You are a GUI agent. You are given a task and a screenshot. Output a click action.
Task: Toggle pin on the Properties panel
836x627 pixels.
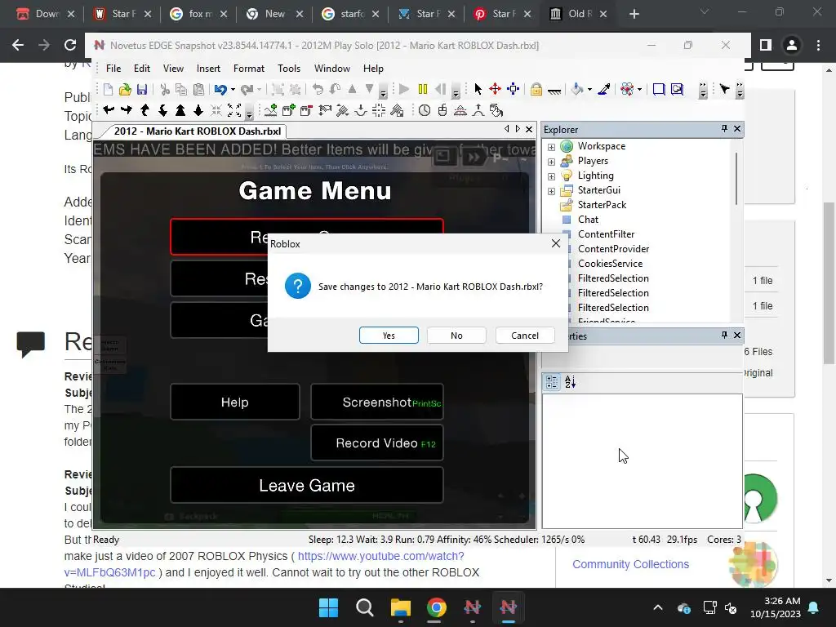pos(724,335)
